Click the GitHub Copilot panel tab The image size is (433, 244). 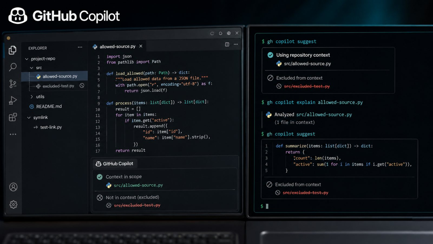point(115,164)
